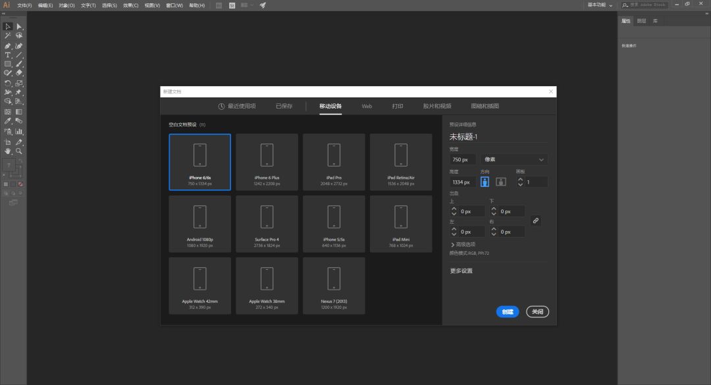The width and height of the screenshot is (711, 385).
Task: Open the 文件(F) menu
Action: click(x=24, y=5)
